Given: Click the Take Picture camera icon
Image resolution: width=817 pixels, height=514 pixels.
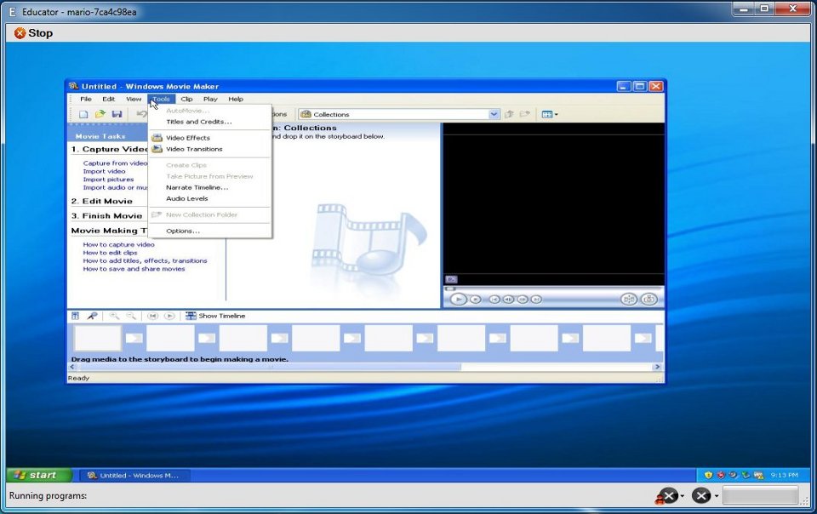Looking at the screenshot, I should (649, 299).
